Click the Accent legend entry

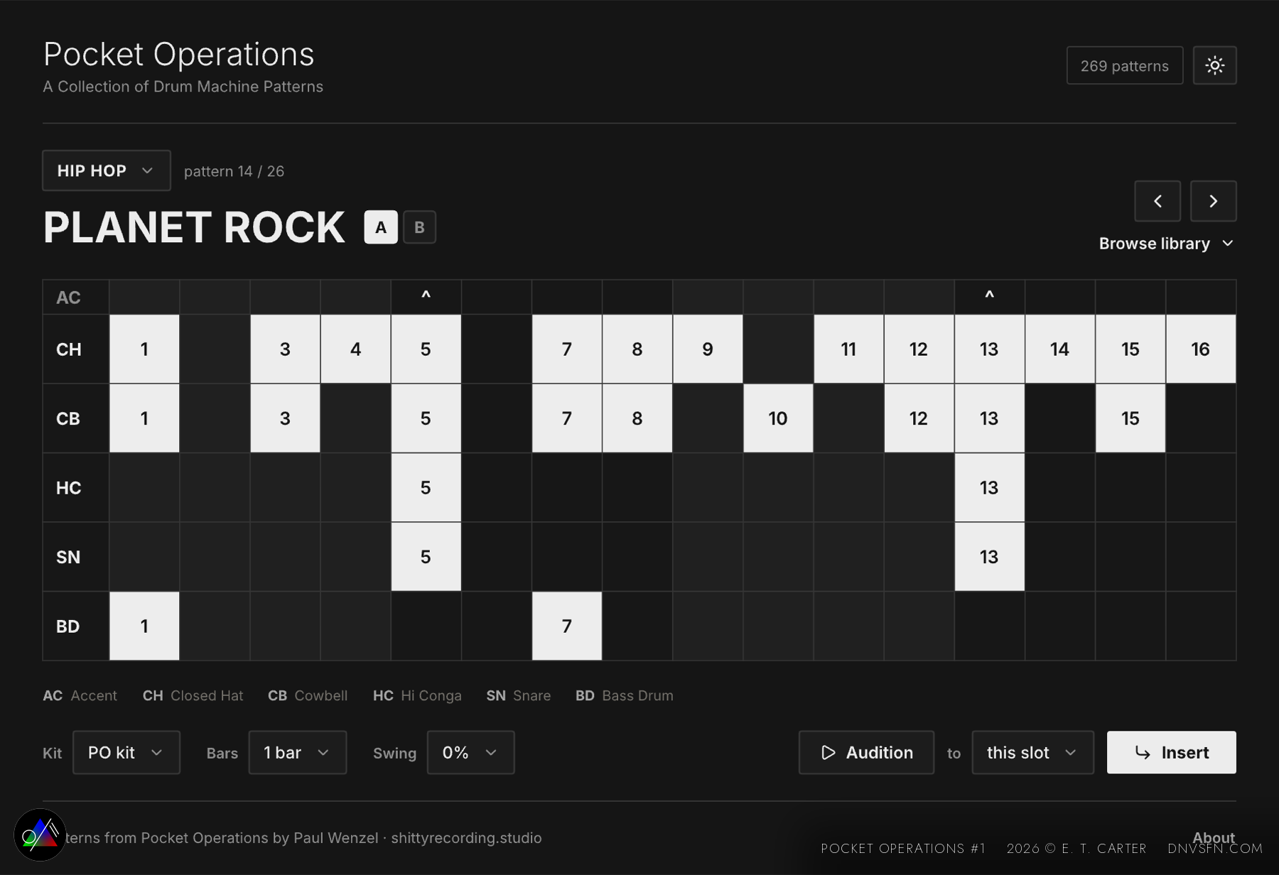80,695
